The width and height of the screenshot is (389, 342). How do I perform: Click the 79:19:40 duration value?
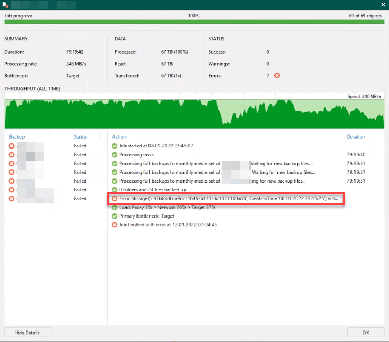pyautogui.click(x=356, y=155)
